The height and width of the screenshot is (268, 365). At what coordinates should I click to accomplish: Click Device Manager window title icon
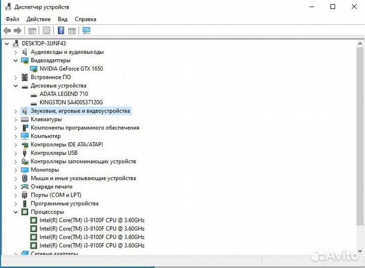point(8,7)
